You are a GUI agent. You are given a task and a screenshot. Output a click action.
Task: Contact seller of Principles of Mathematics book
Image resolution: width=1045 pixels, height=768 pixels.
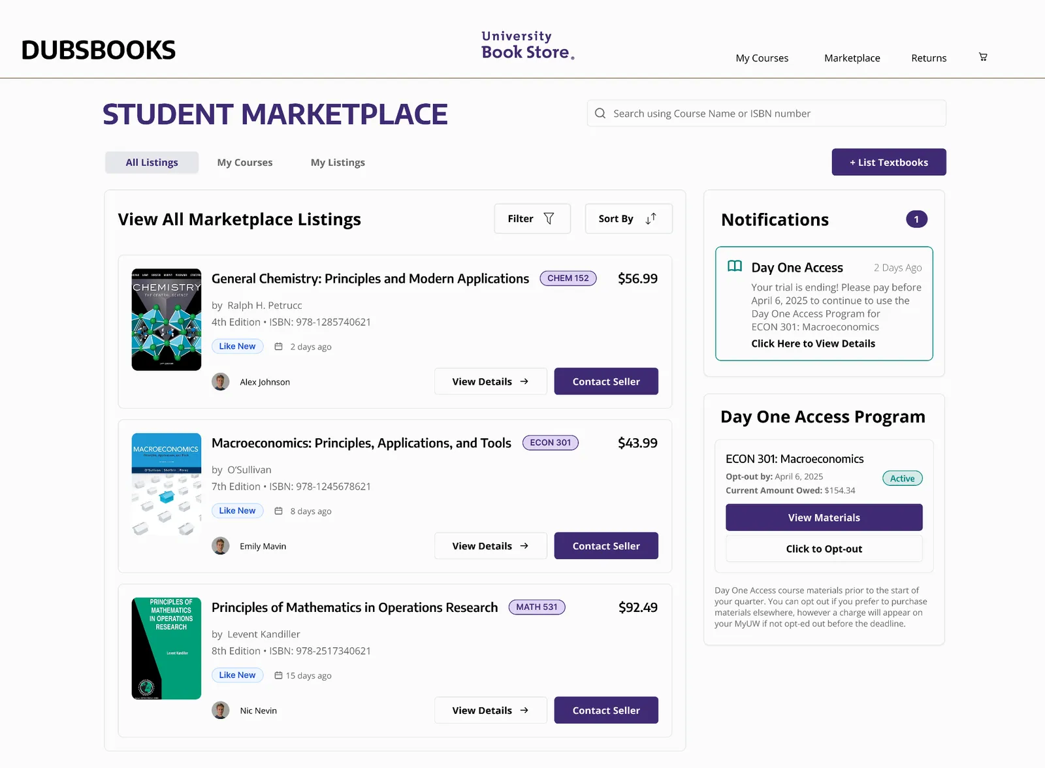[606, 711]
